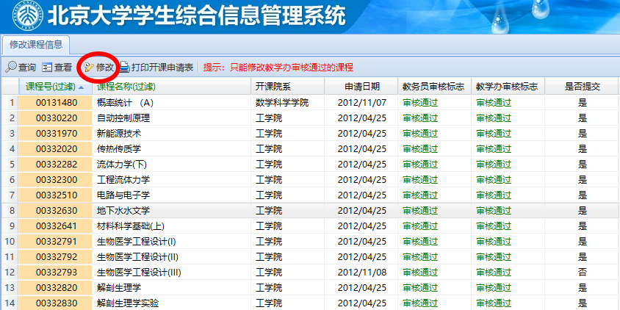Click the sort arrow on 课程号 column
This screenshot has height=310, width=620.
[x=79, y=87]
